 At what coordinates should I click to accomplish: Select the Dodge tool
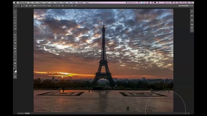click(x=15, y=49)
